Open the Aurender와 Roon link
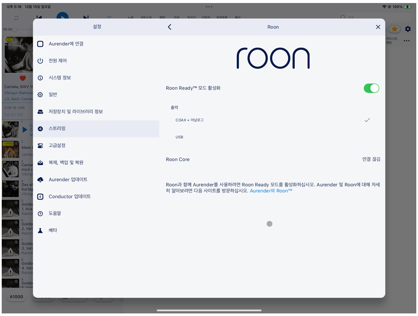Image resolution: width=418 pixels, height=316 pixels. (x=271, y=191)
